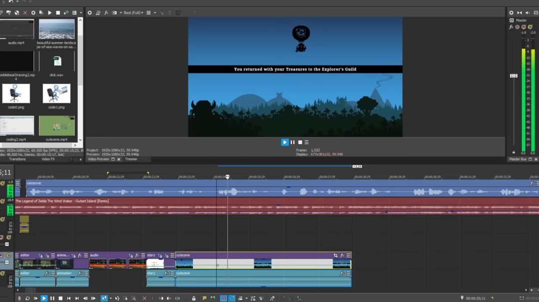Screen dimensions: 539x302
Task: Switch to the Video Preview tab
Action: point(98,159)
